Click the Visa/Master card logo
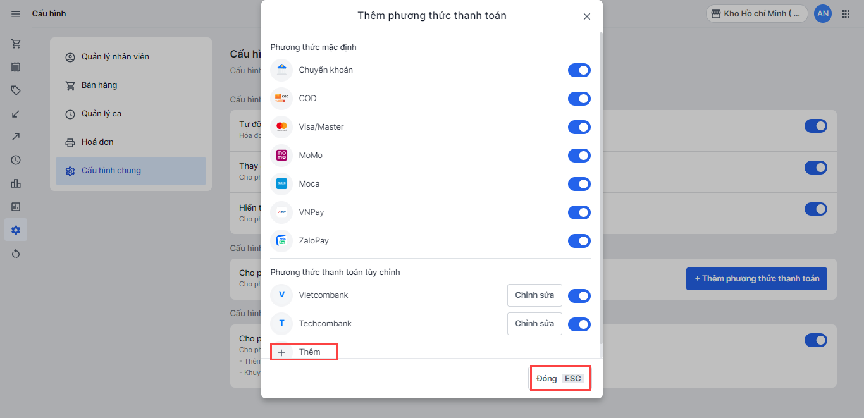The width and height of the screenshot is (864, 418). 281,127
